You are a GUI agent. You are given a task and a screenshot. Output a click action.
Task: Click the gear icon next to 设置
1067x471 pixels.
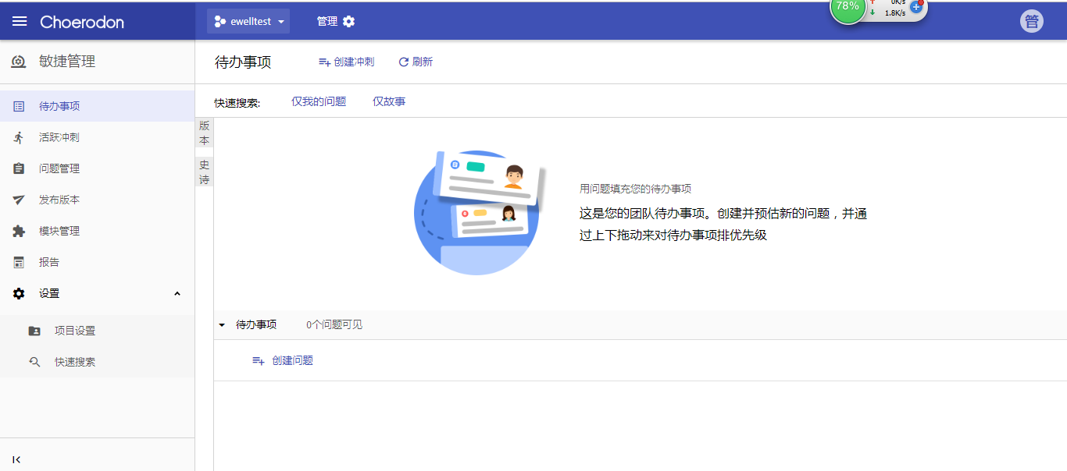click(x=20, y=293)
